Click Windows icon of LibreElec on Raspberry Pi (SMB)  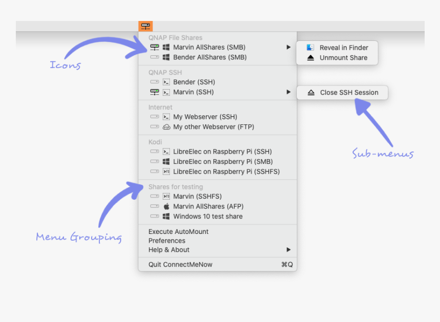(x=166, y=161)
